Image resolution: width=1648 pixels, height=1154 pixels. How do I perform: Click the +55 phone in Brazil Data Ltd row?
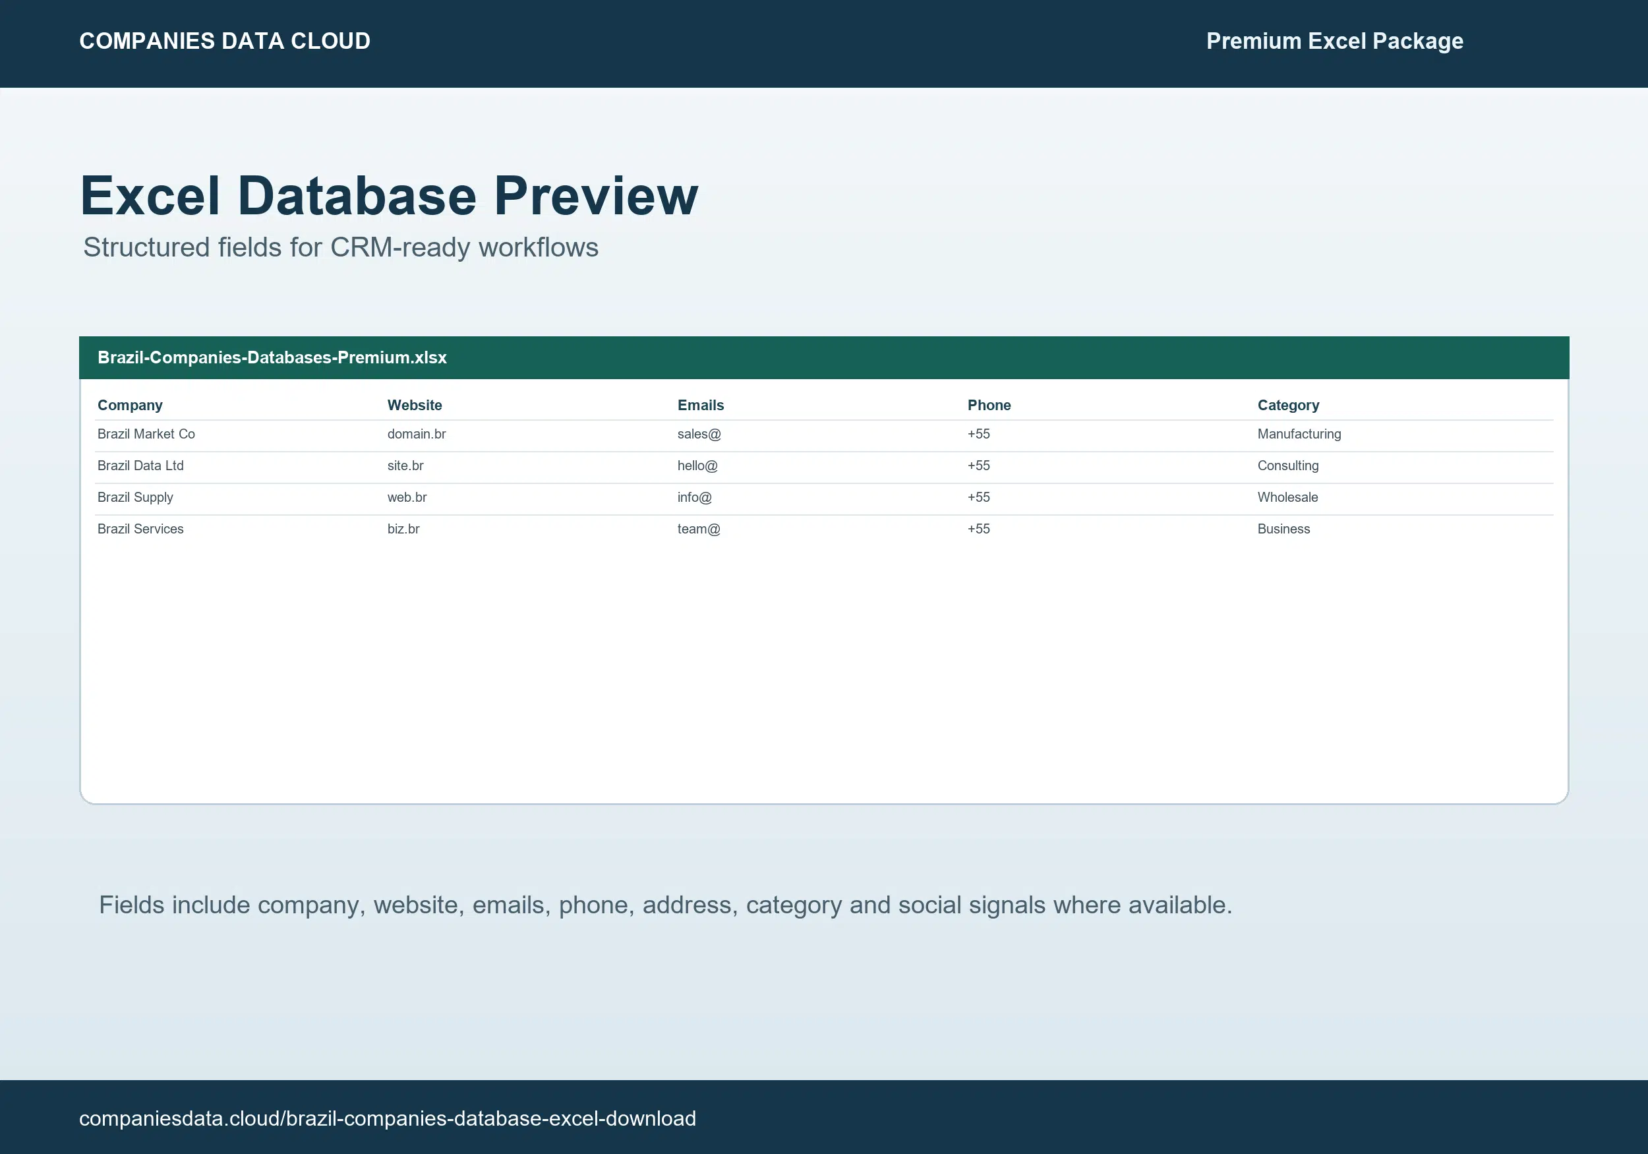click(x=979, y=466)
